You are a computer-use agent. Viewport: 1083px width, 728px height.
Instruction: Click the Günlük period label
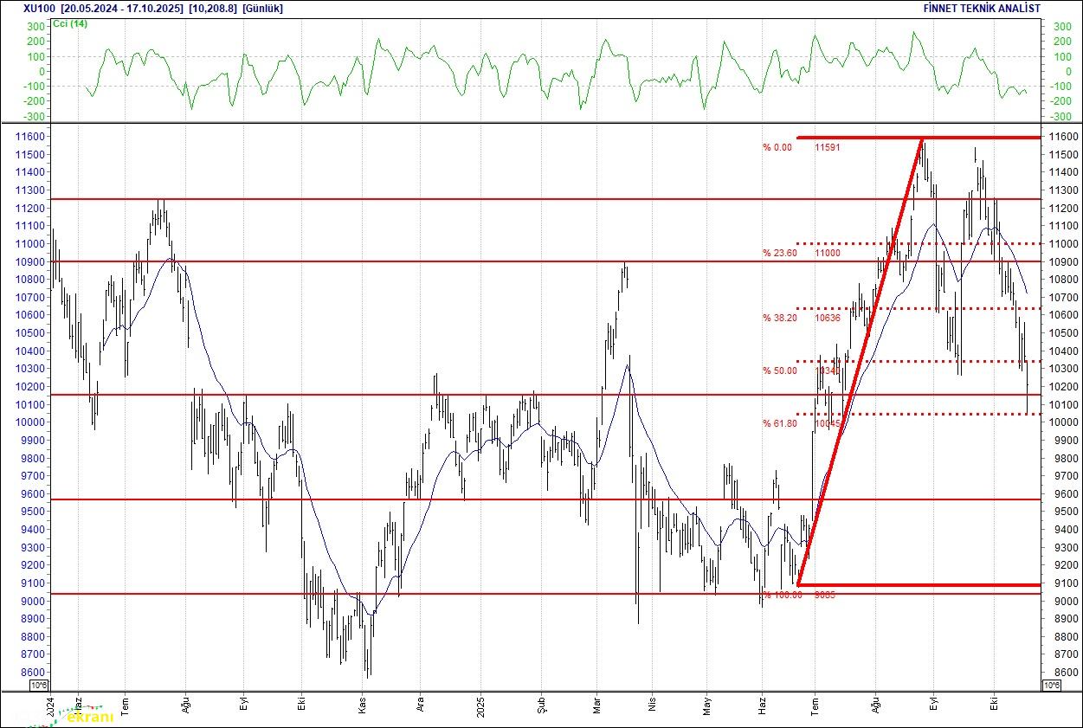[x=262, y=9]
